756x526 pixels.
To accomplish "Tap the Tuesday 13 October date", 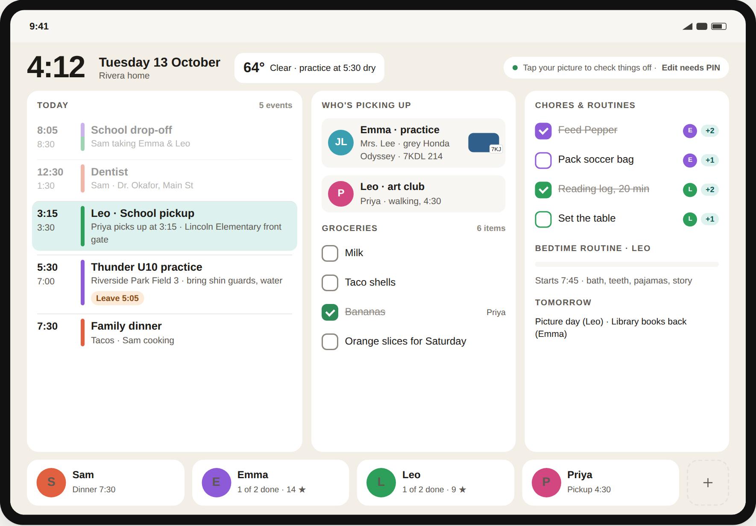I will (159, 62).
